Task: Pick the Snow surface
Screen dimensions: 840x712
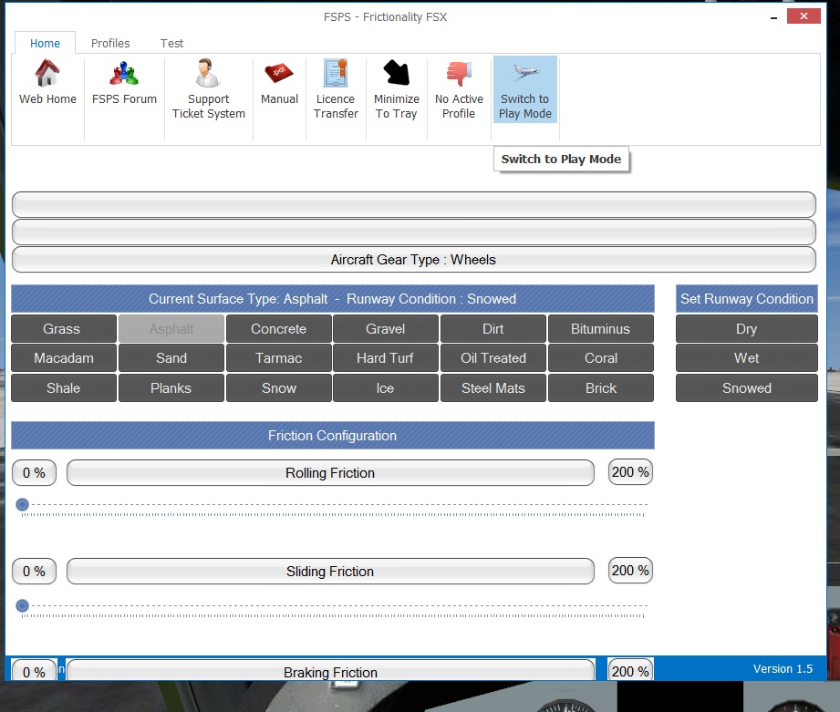Action: pyautogui.click(x=278, y=388)
